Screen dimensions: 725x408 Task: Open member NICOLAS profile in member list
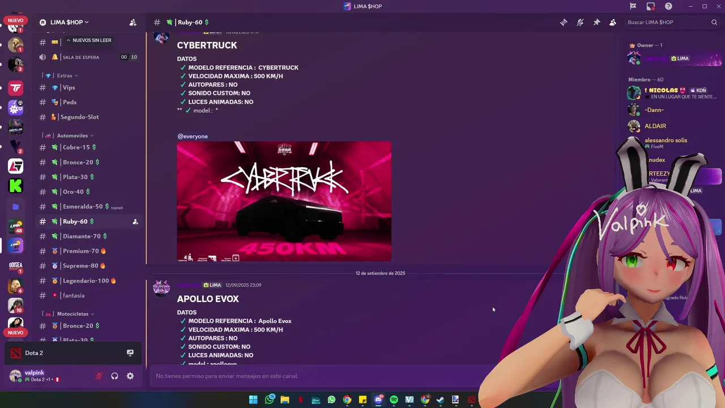[674, 93]
